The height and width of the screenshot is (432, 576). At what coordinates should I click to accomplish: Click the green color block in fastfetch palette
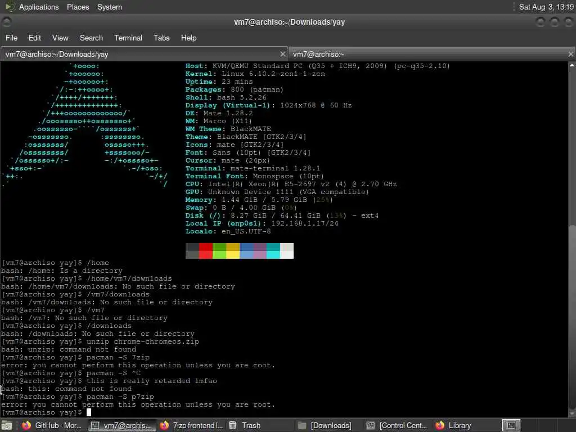(x=219, y=251)
